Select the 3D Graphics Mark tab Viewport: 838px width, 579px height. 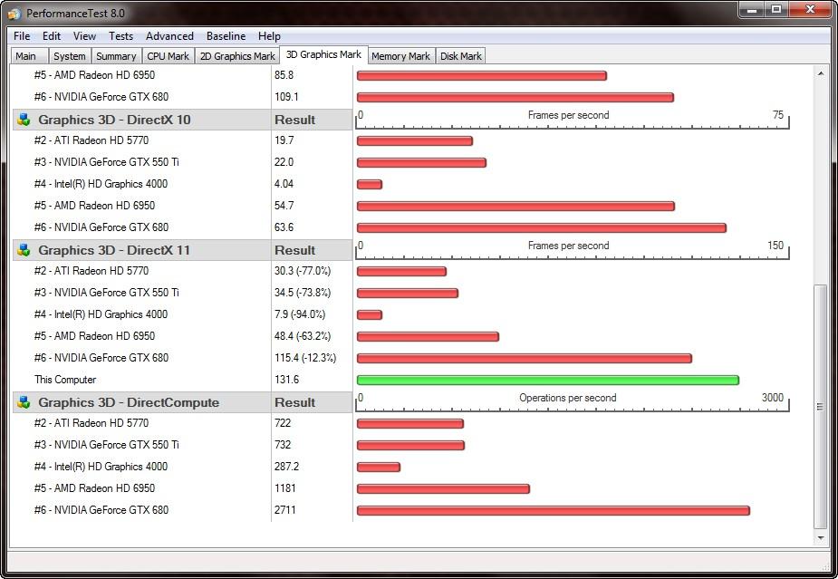[x=323, y=54]
